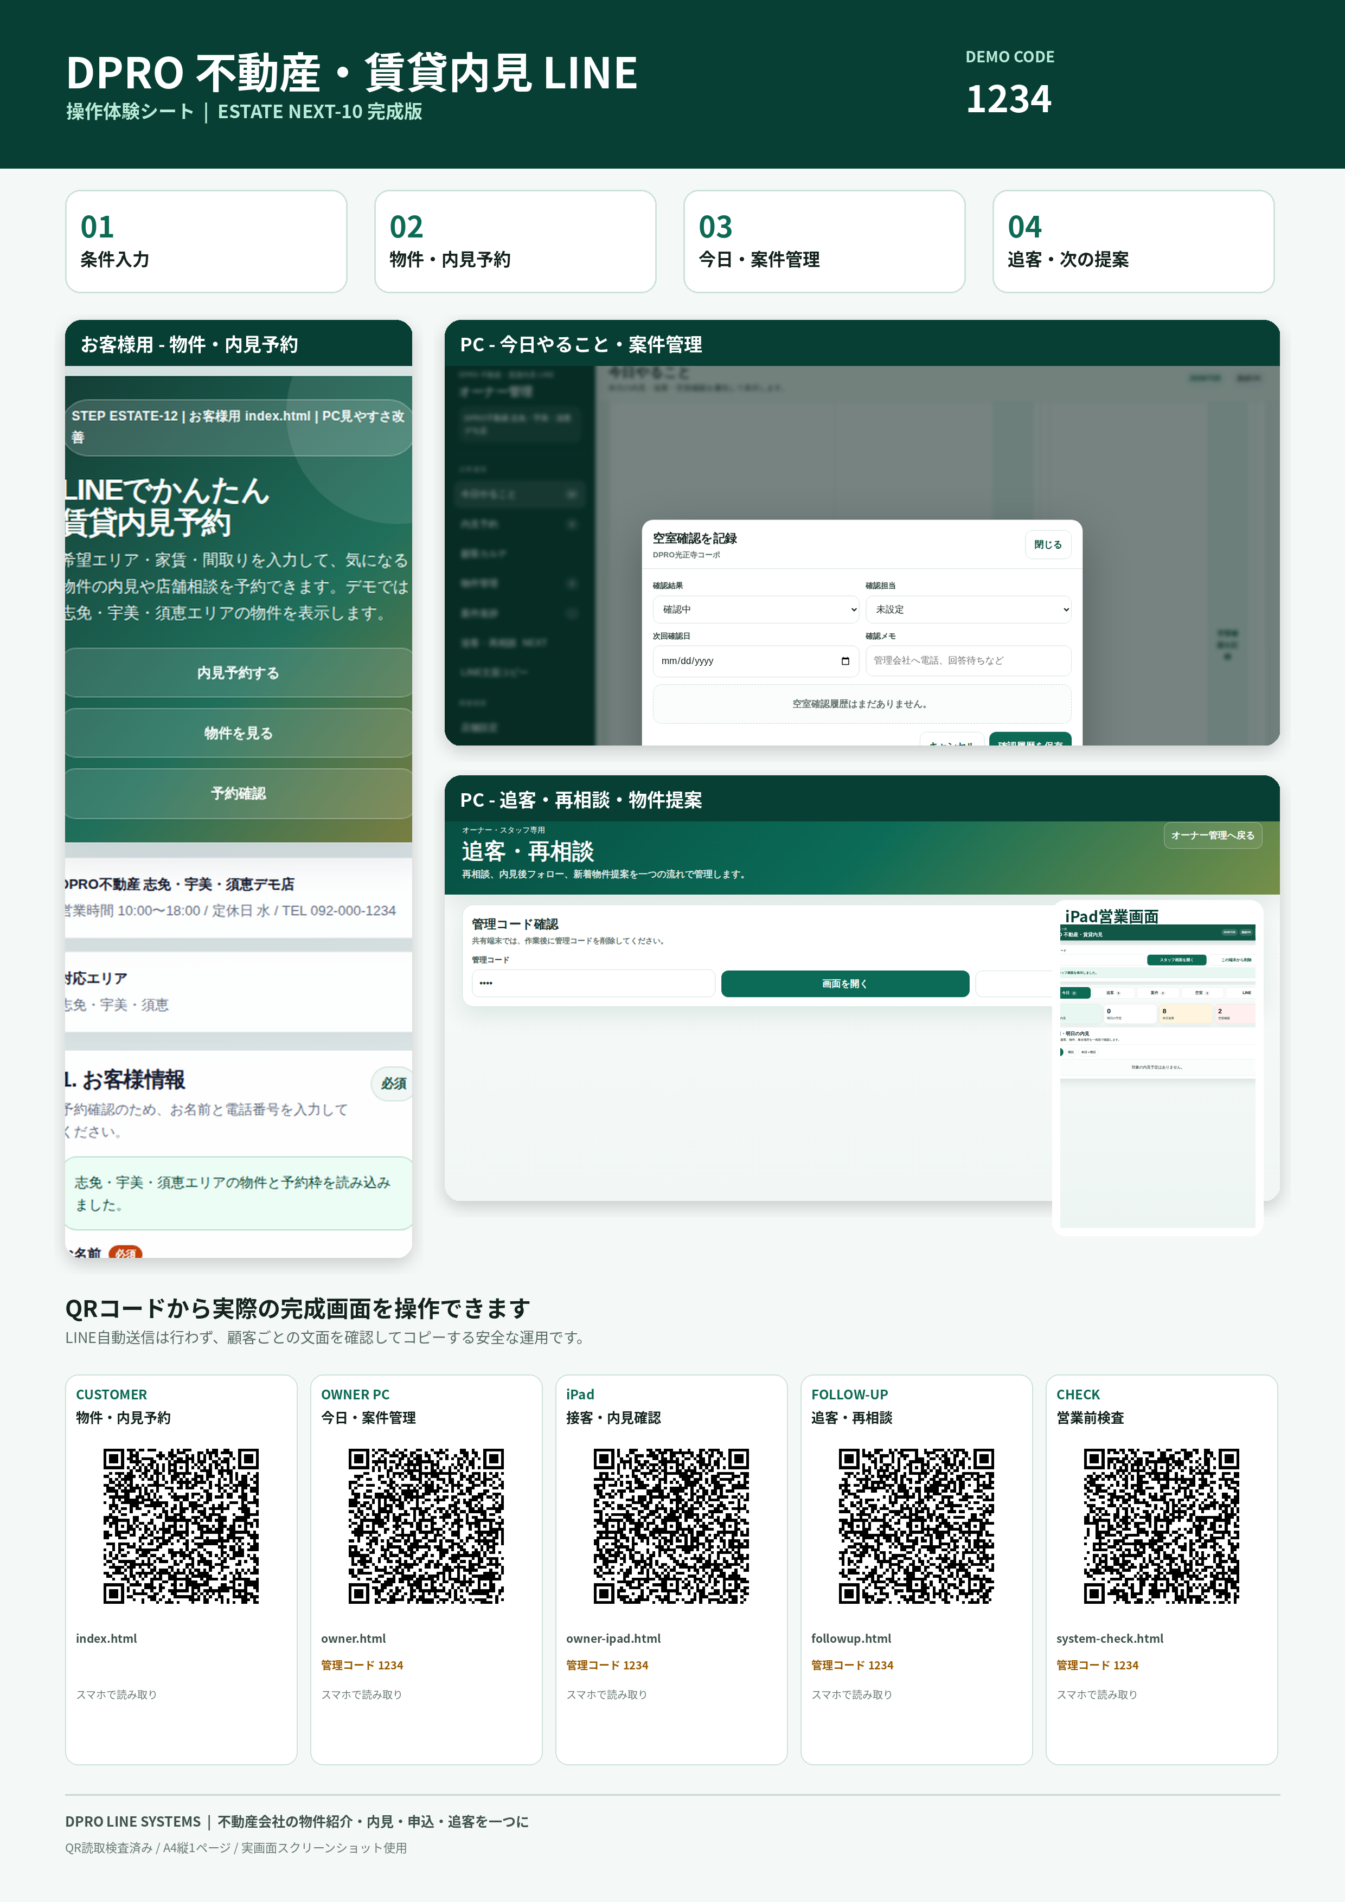Click the 必須 badge beside お客様情報
The width and height of the screenshot is (1345, 1902).
[393, 1083]
